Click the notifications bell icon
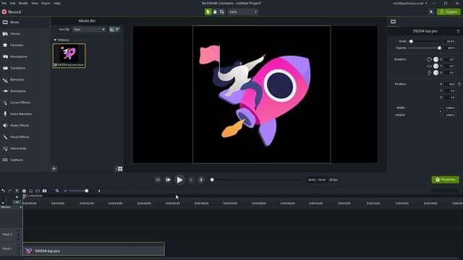 [431, 12]
